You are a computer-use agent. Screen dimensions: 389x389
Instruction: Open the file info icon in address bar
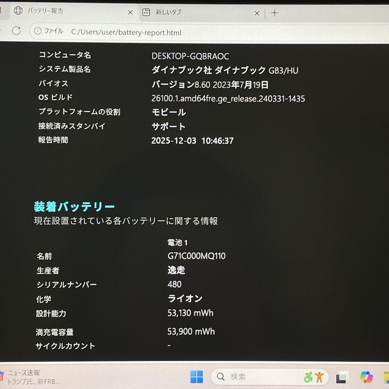tap(39, 31)
